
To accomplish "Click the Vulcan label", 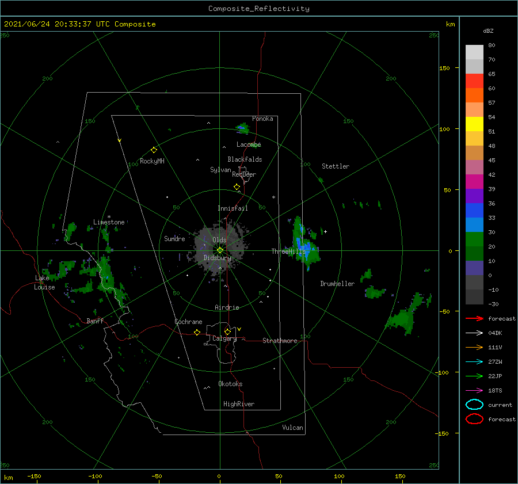I will coord(292,428).
